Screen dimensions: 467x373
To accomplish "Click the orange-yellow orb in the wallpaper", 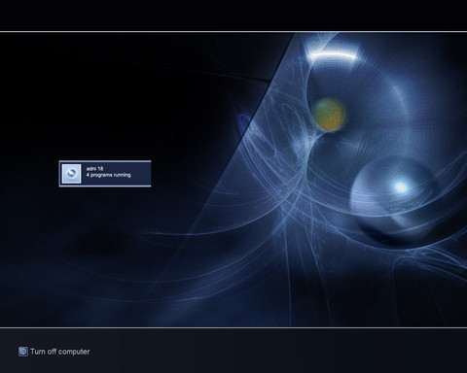I will tap(329, 115).
